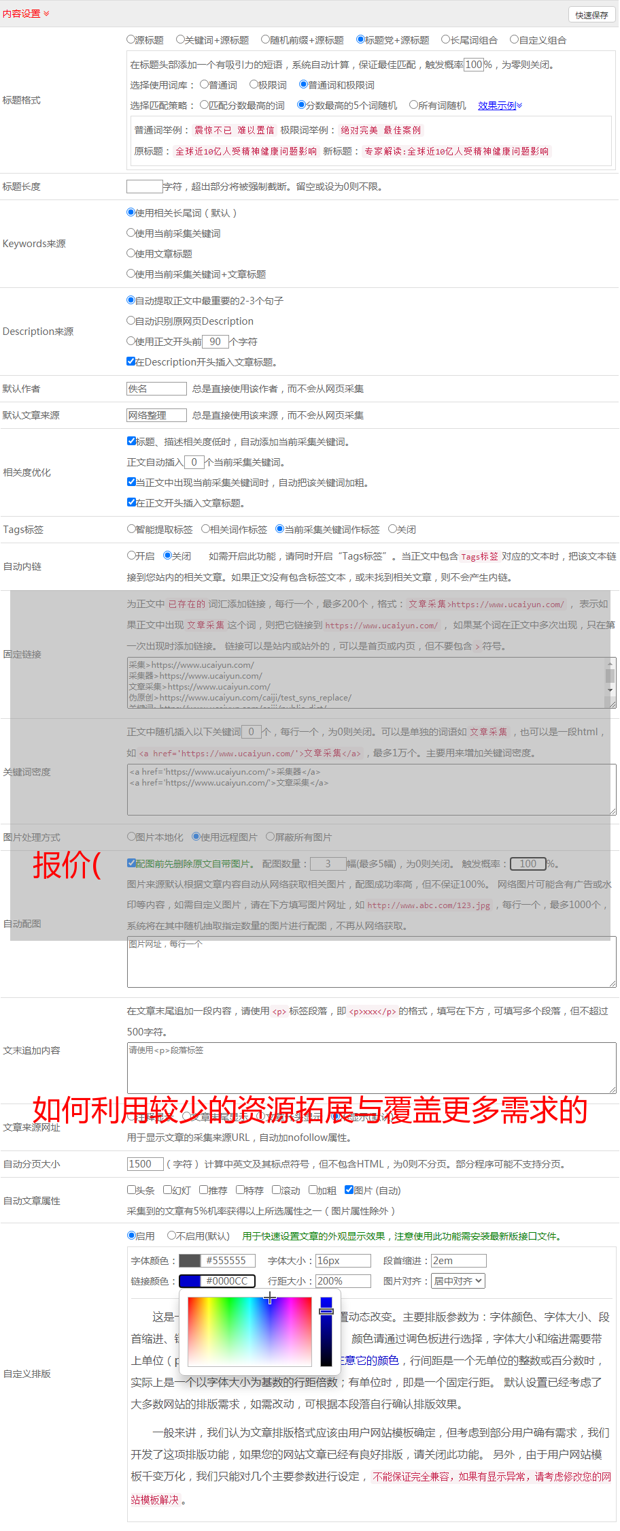Click the 图片网址 textarea
Image resolution: width=620 pixels, height=1531 pixels.
[371, 963]
